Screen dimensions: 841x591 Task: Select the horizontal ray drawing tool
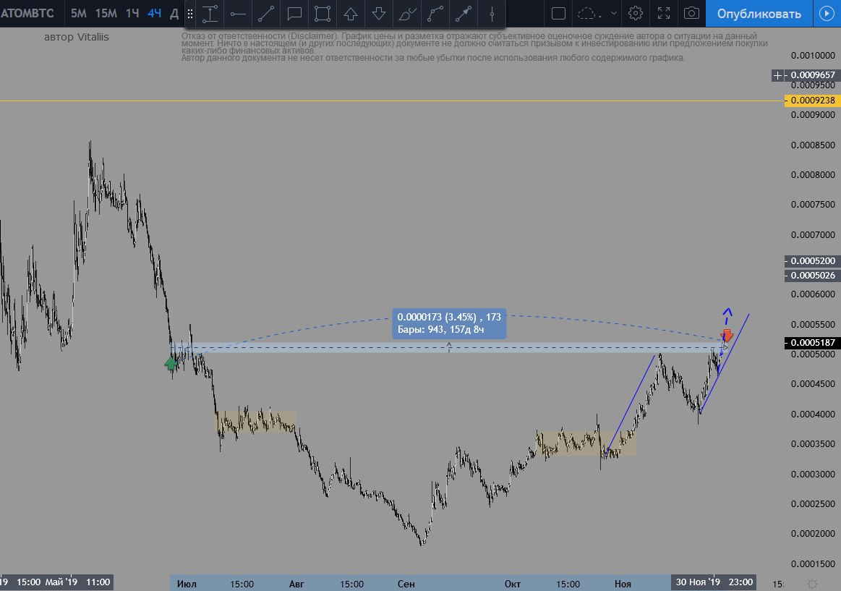point(238,14)
